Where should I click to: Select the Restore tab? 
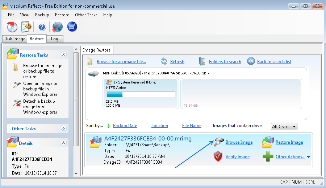tap(37, 39)
